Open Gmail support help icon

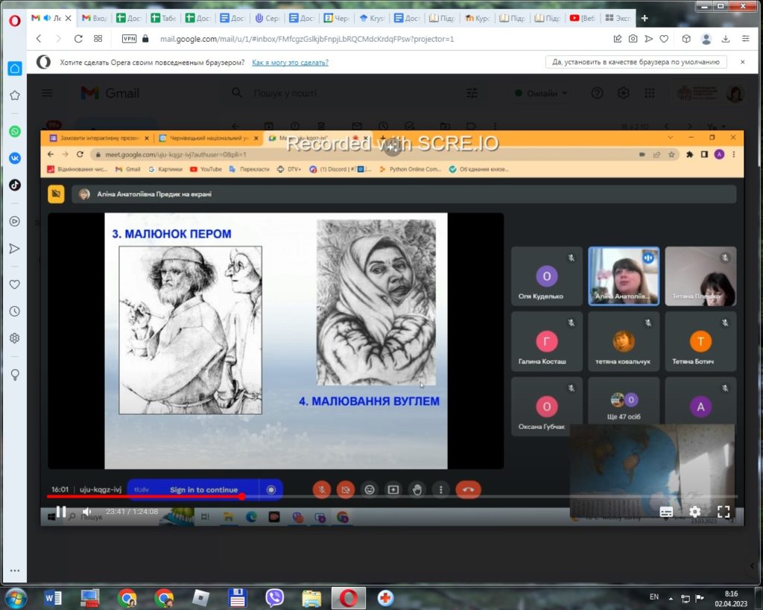click(597, 93)
